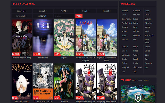Switch Top Anime to Week tab
Screen dimensions: 165x103
click(140, 80)
